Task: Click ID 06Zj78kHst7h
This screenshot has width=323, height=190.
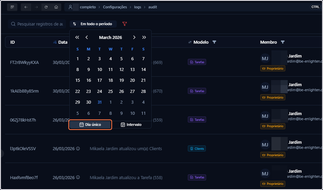Action: (23, 120)
